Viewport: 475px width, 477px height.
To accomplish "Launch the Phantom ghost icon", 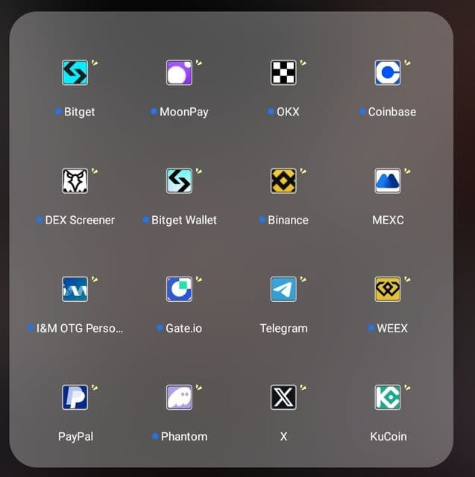I will tap(179, 397).
